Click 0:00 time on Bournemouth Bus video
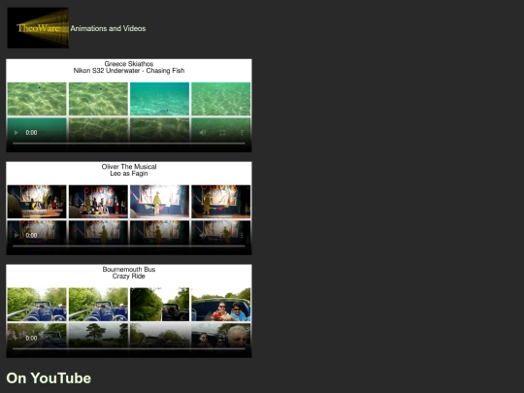Image resolution: width=524 pixels, height=393 pixels. pos(31,338)
